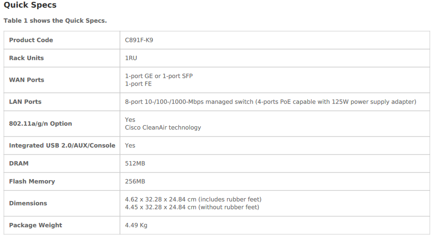Click the Cisco CleanAir technology text
The height and width of the screenshot is (238, 436).
coord(163,127)
